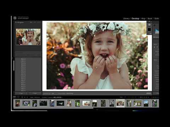Click the first preset in left list
The width and height of the screenshot is (170, 127).
(23, 59)
